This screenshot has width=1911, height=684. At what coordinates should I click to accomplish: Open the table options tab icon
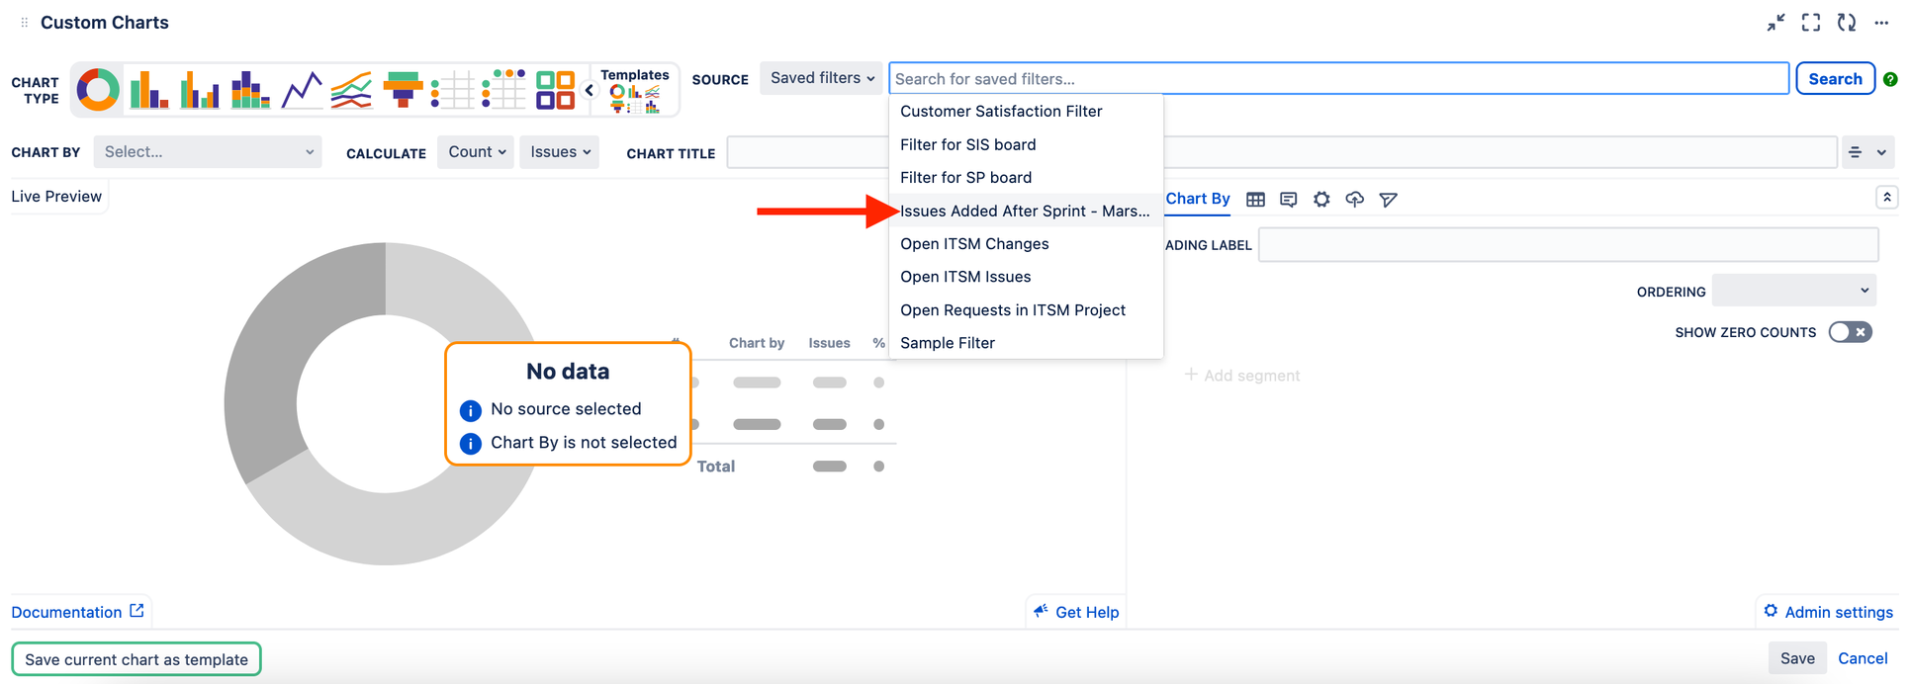[x=1255, y=200]
